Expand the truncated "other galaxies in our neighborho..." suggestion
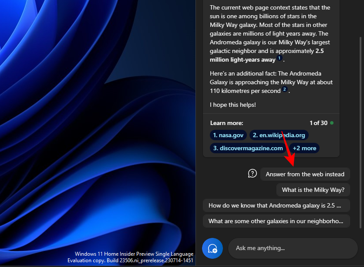 (276, 221)
